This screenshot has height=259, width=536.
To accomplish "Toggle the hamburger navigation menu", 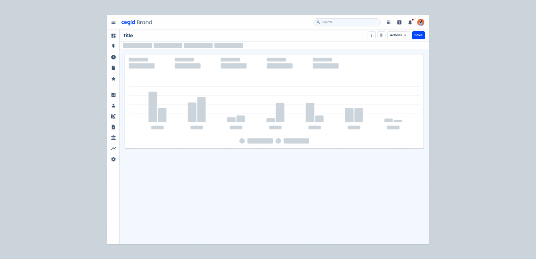I will [113, 22].
